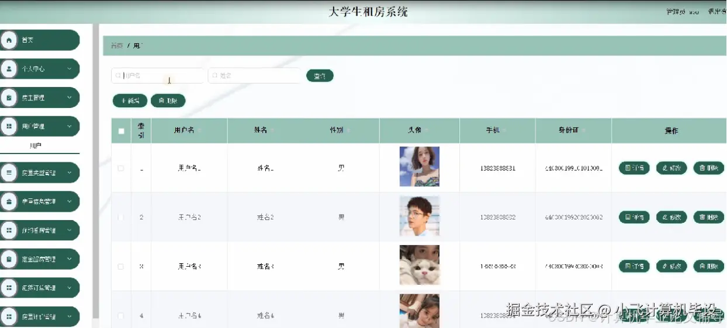
Task: Expand the 房主管理 chevron
Action: coord(70,97)
